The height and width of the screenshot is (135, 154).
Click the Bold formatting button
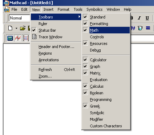pos(132,18)
